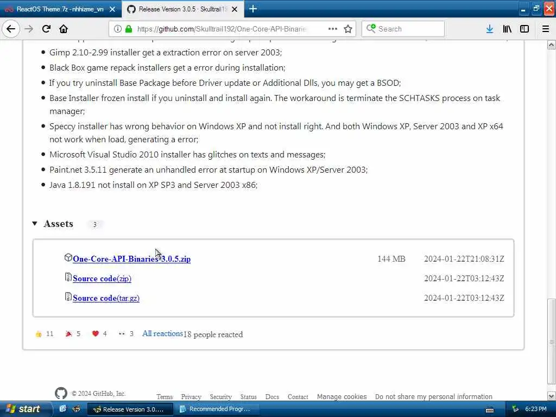Close the ReactOS Theme.7z tab

click(112, 9)
